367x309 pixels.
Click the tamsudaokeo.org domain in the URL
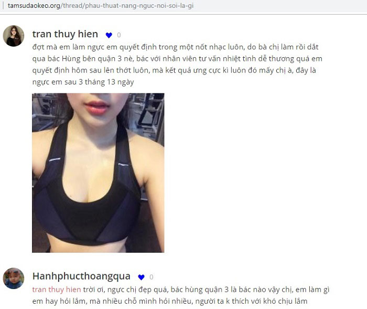(x=34, y=6)
